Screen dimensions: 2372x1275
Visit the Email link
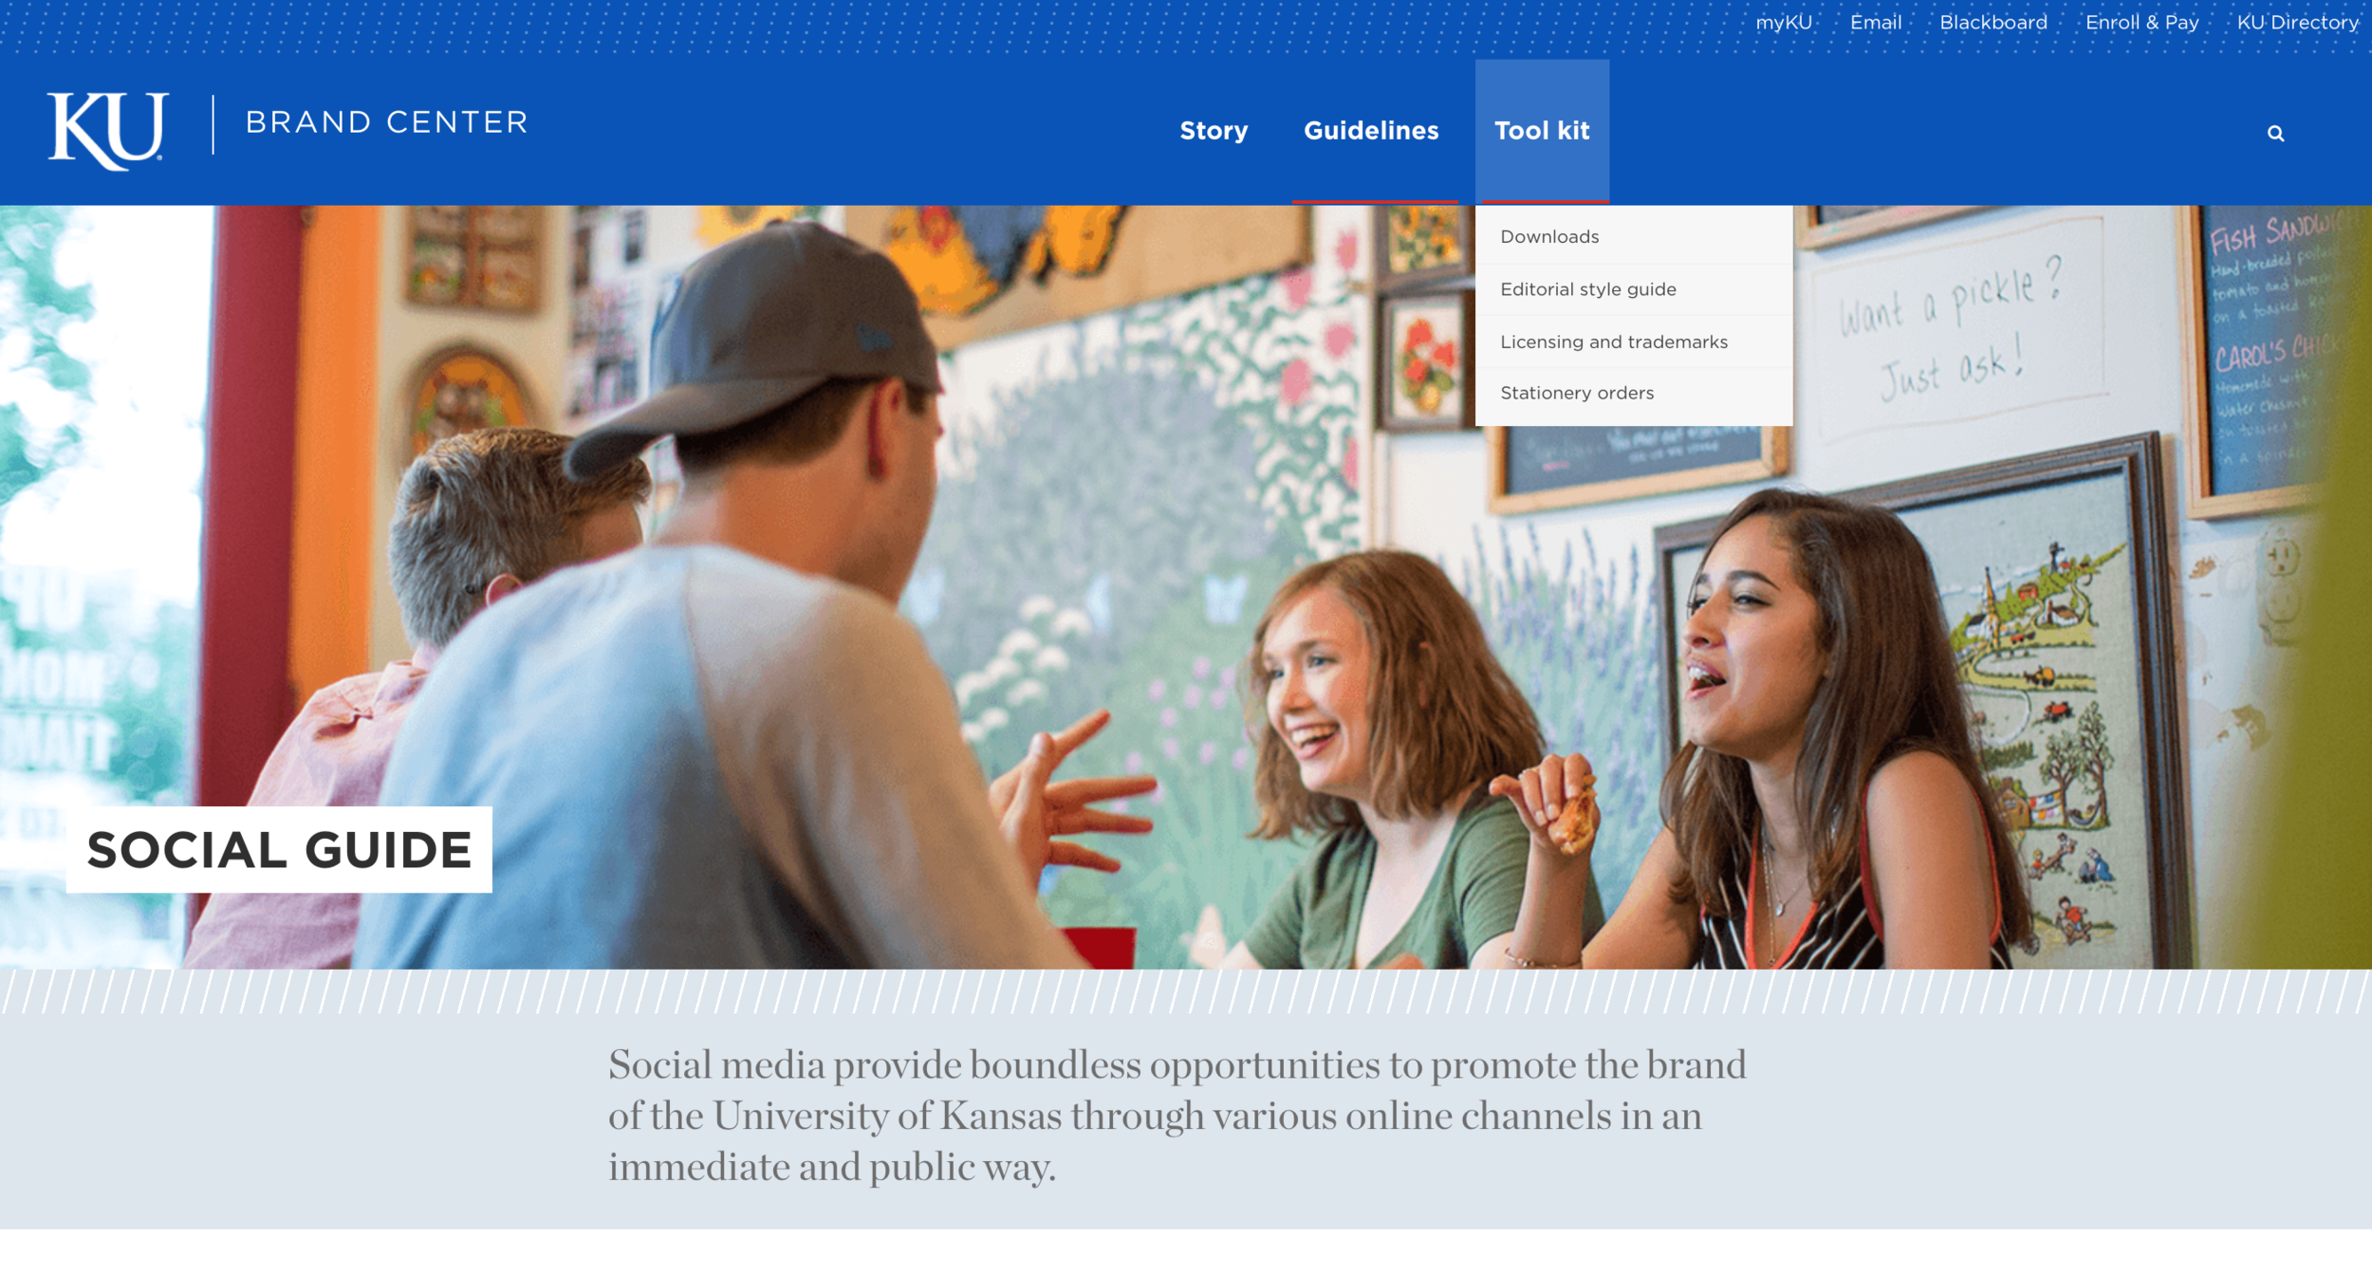coord(1876,23)
